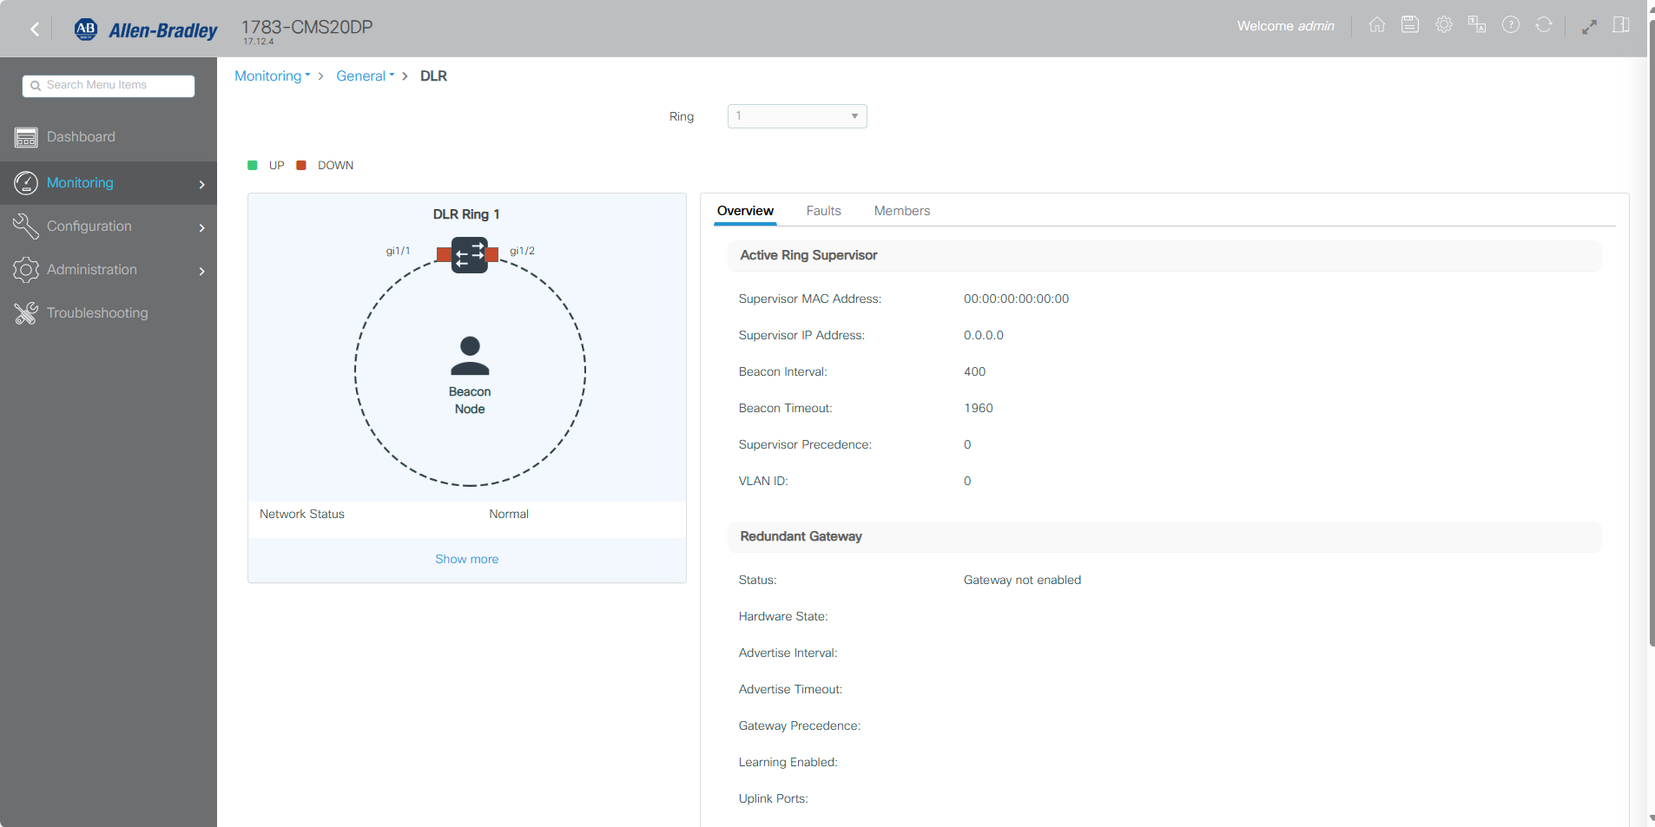Click the gi1/1 red port indicator

444,254
